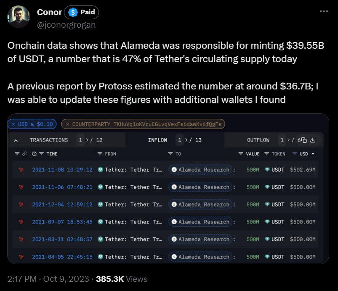Click Tron icon on 2021-04-05 row
This screenshot has height=291, width=338.
(21, 257)
